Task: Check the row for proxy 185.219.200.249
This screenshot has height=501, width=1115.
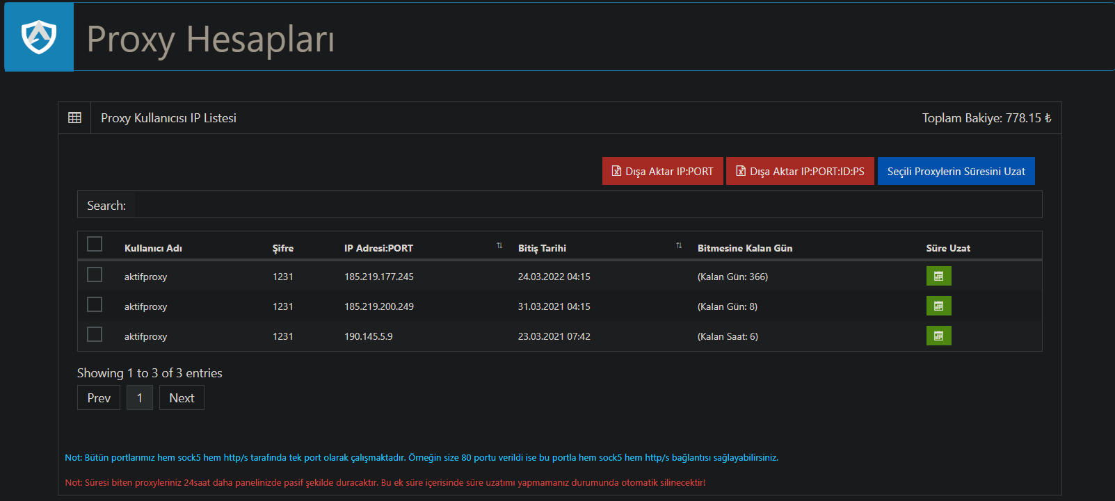Action: pyautogui.click(x=95, y=305)
